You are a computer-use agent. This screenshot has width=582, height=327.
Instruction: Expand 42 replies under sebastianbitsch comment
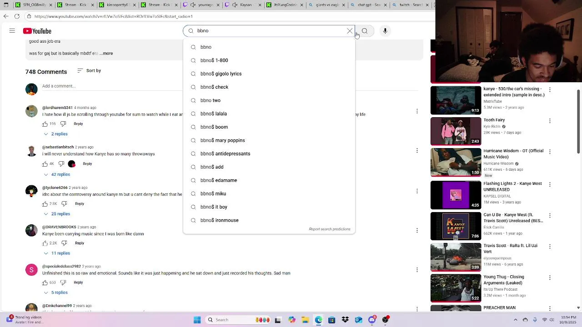click(57, 174)
